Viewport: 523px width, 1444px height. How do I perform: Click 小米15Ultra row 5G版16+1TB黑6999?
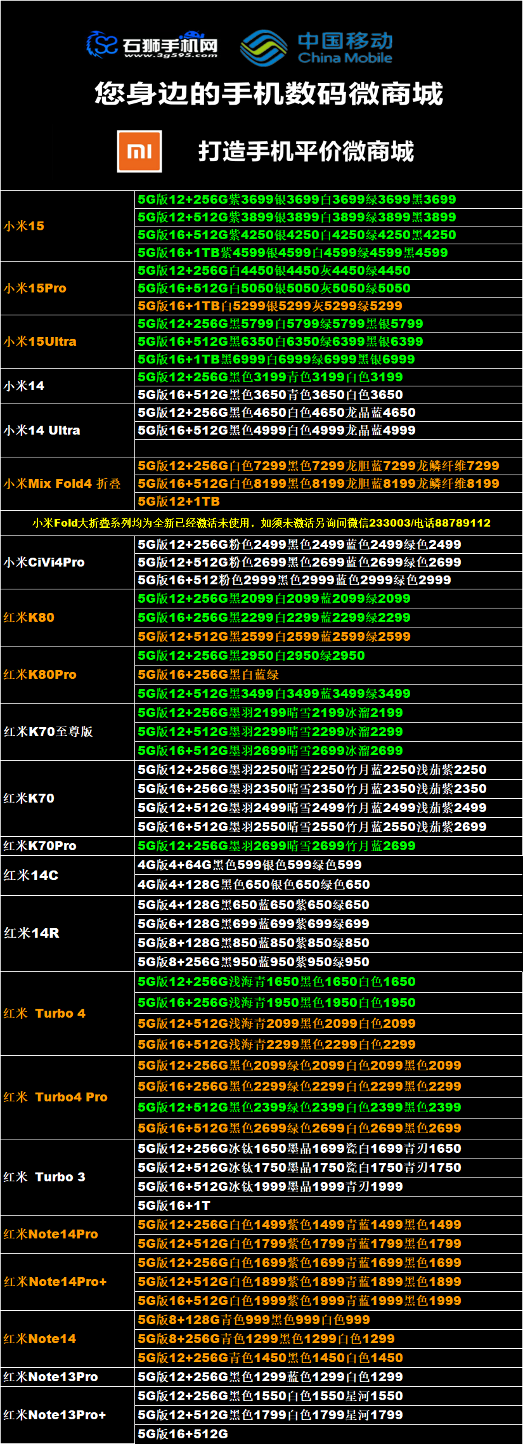(328, 359)
